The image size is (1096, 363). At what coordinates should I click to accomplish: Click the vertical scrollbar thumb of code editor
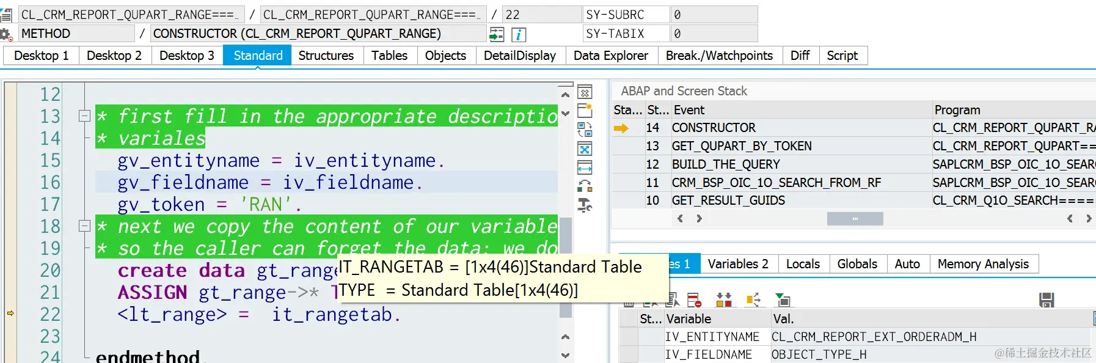point(566,267)
